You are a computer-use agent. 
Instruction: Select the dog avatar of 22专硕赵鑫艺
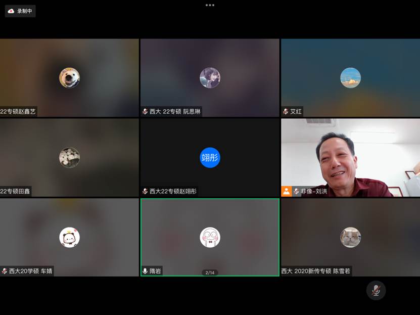coord(69,78)
